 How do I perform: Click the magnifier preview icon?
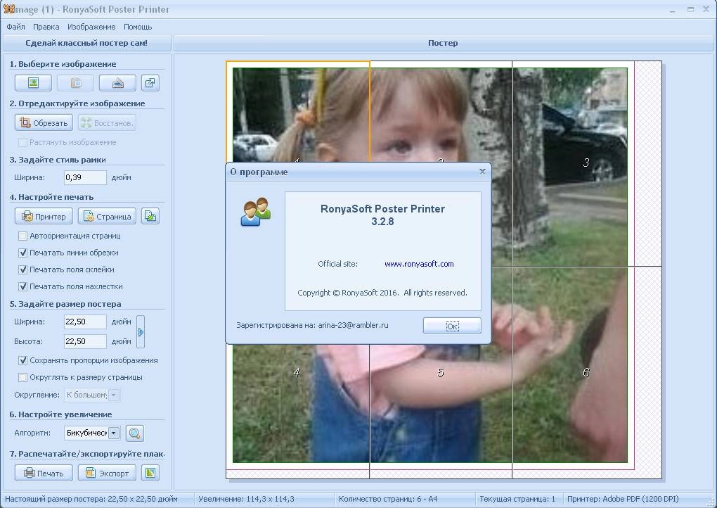coord(135,433)
